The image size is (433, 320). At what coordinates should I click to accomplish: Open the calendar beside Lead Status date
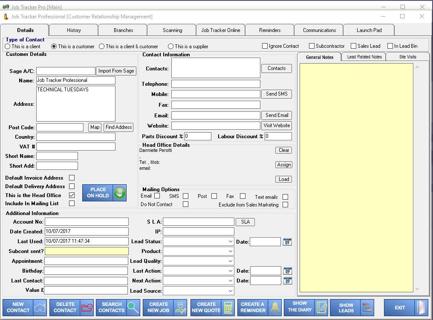click(x=287, y=242)
